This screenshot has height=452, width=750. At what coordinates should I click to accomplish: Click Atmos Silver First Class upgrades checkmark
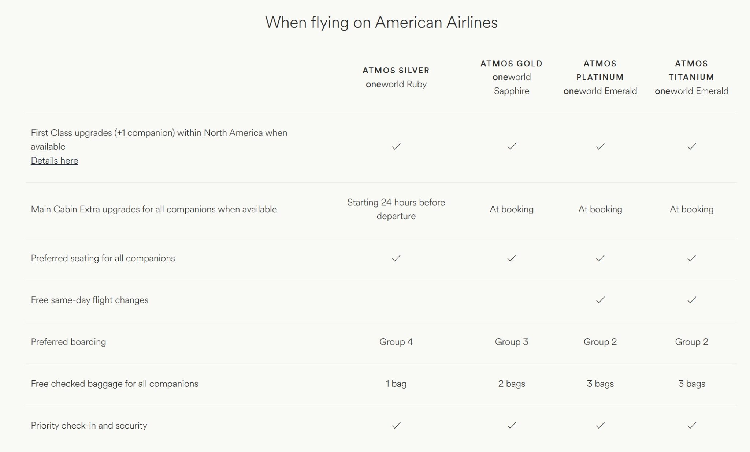click(396, 146)
